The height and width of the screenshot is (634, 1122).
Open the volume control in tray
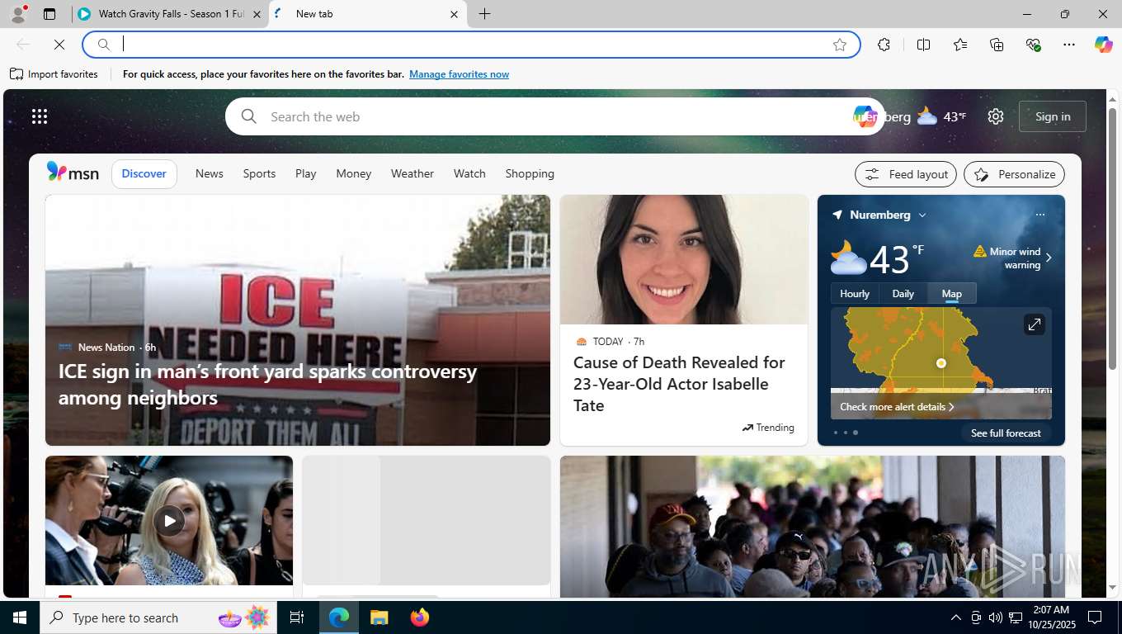tap(995, 617)
